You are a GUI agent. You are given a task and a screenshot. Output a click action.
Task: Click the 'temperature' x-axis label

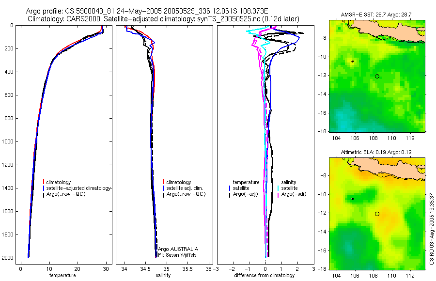62,275
